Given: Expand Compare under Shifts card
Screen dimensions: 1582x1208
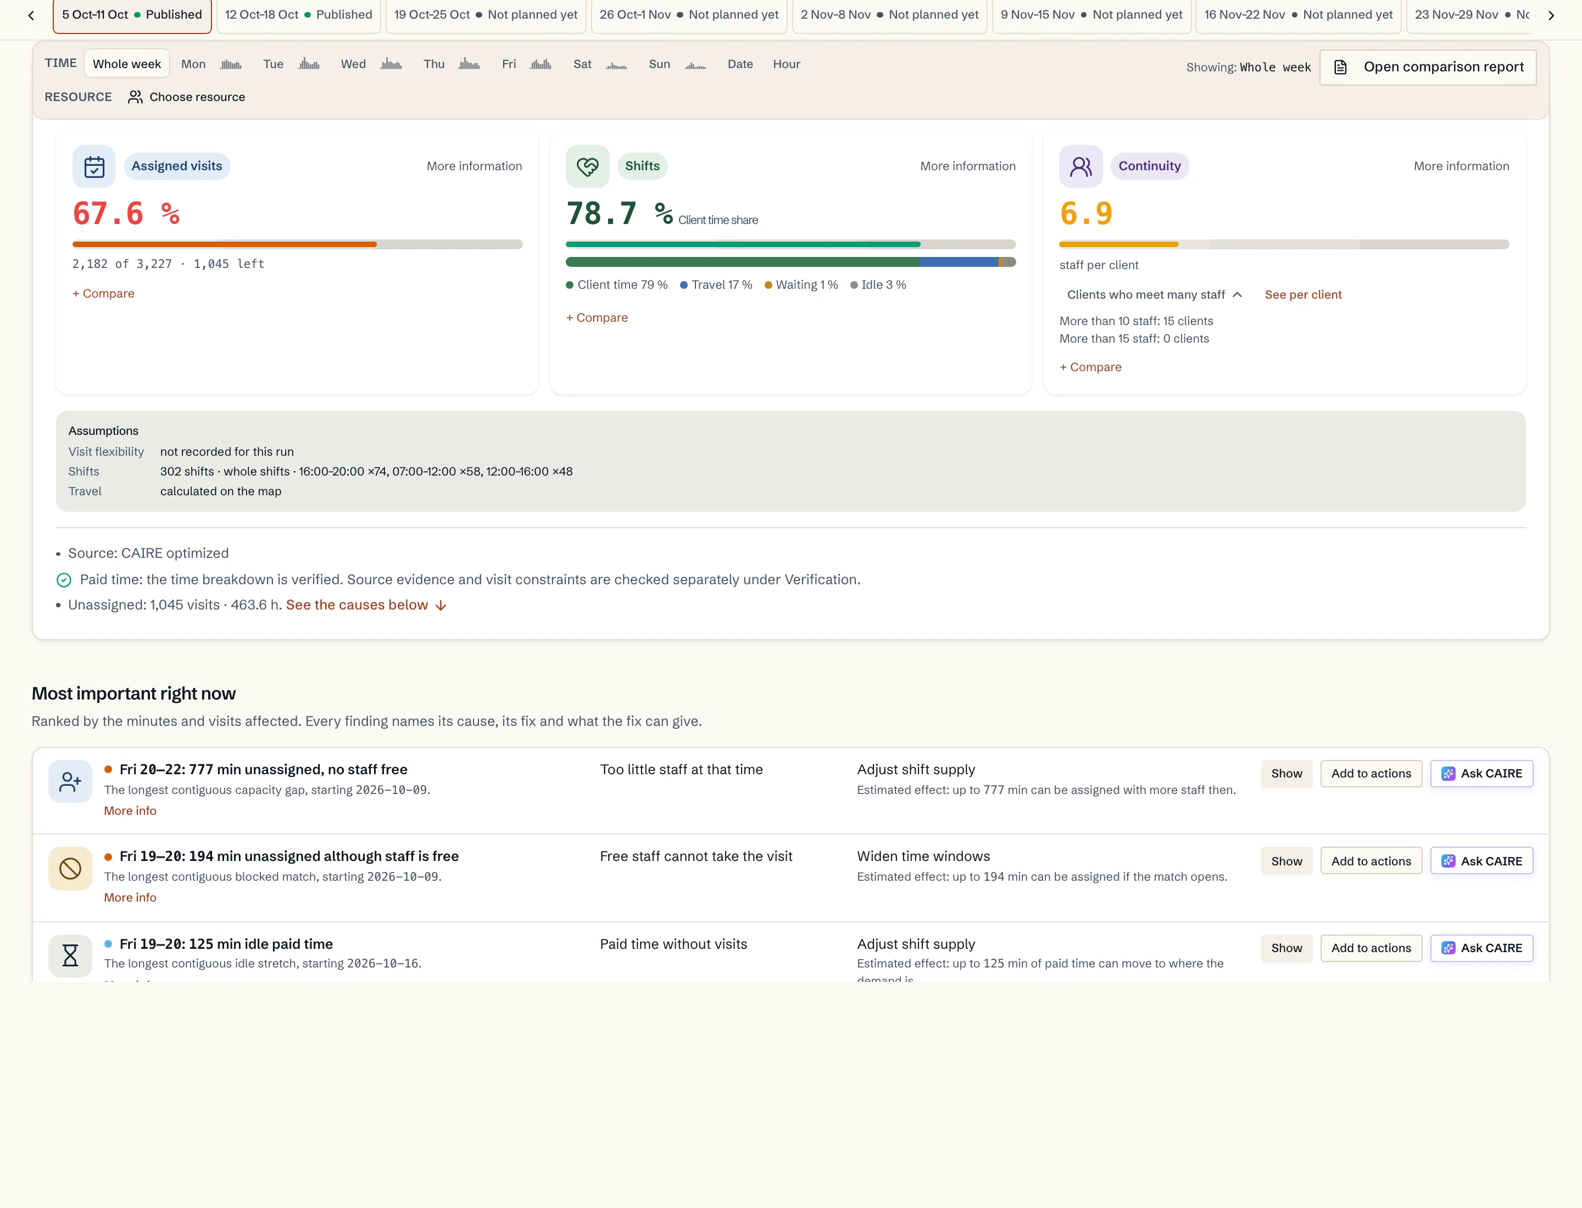Looking at the screenshot, I should (x=597, y=318).
